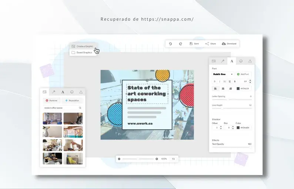The height and width of the screenshot is (189, 294).
Task: Adjust the Text Opacity slider
Action: pyautogui.click(x=232, y=147)
